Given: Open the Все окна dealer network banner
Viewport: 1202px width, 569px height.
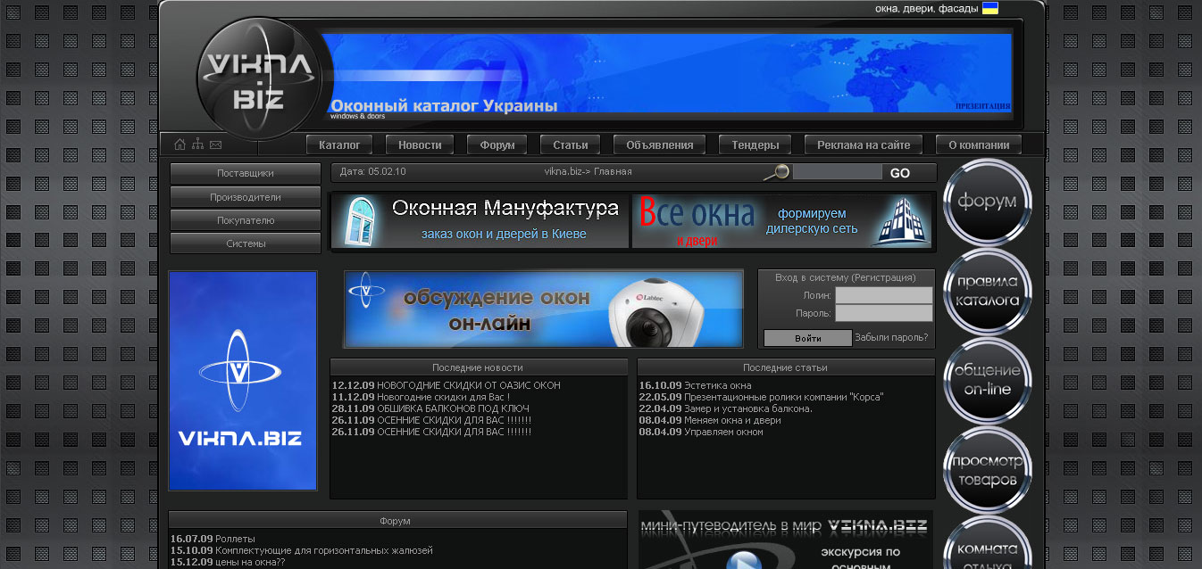Looking at the screenshot, I should 781,221.
